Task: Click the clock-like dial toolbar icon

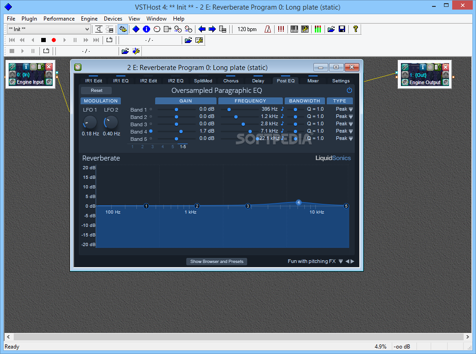Action: 157,29
